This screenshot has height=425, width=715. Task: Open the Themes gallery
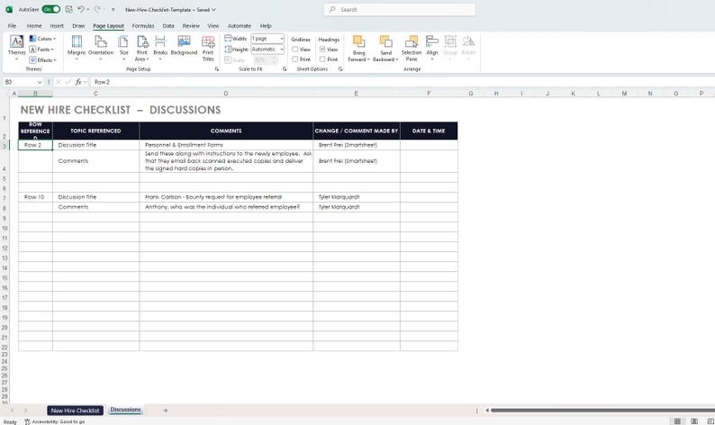coord(16,48)
